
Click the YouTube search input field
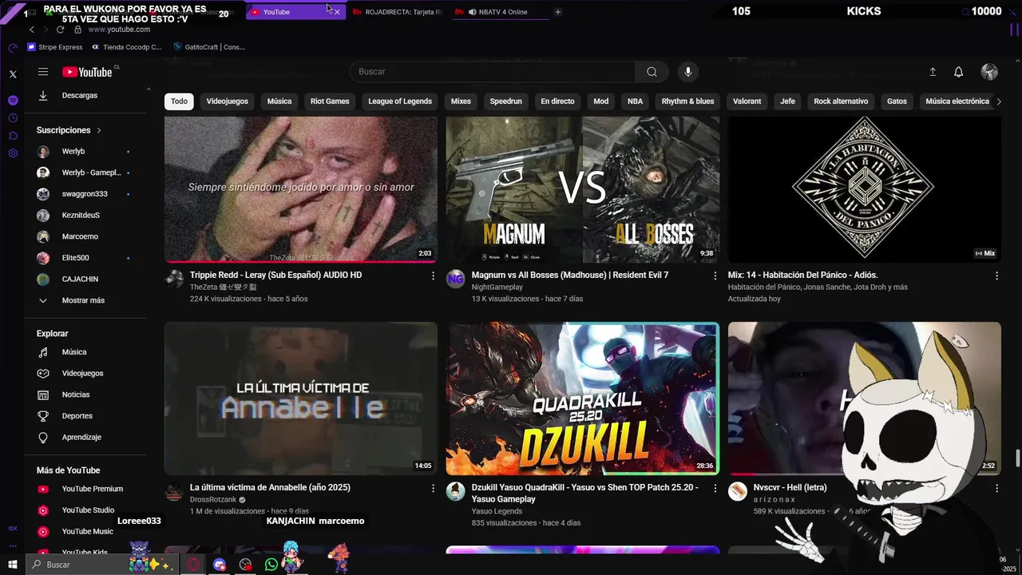coord(493,72)
